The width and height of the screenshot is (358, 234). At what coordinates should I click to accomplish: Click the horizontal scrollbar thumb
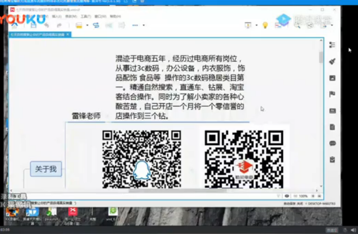tap(178, 190)
